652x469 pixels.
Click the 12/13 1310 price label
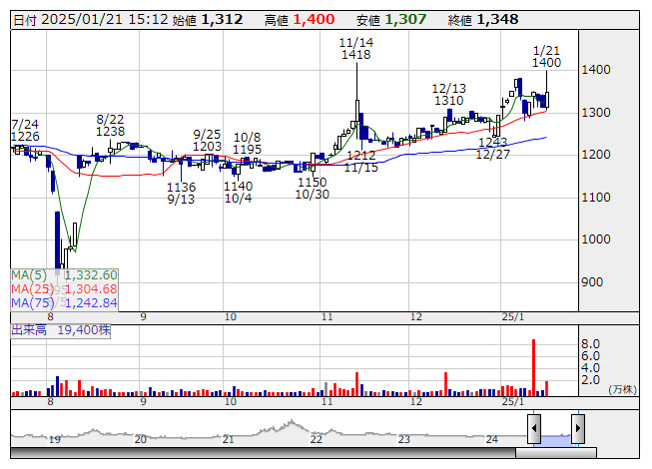448,94
